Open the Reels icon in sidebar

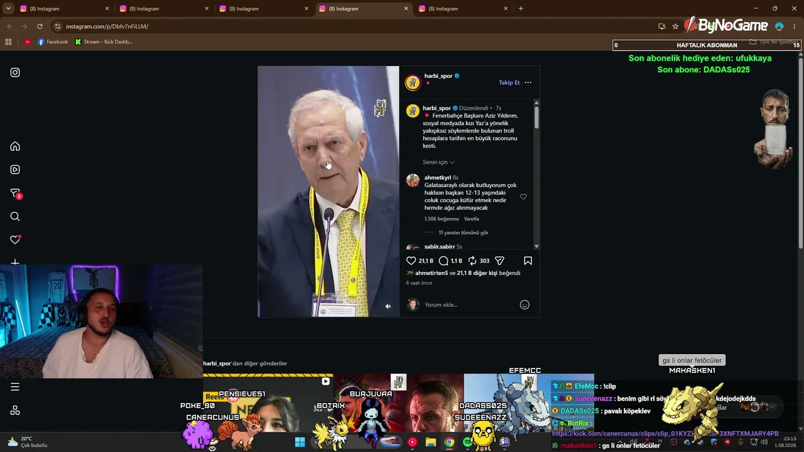(x=15, y=169)
